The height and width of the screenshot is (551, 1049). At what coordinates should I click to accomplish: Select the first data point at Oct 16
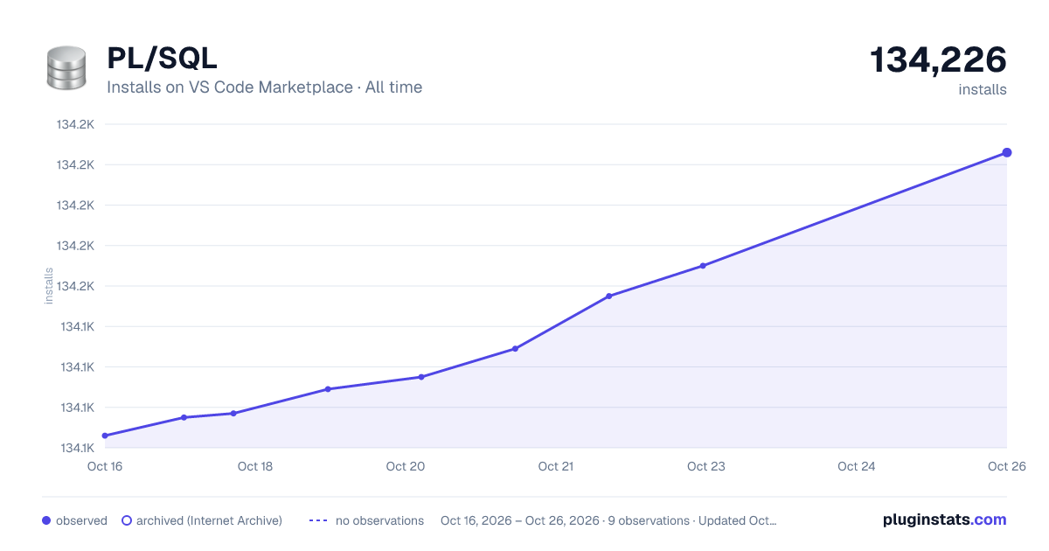point(105,436)
